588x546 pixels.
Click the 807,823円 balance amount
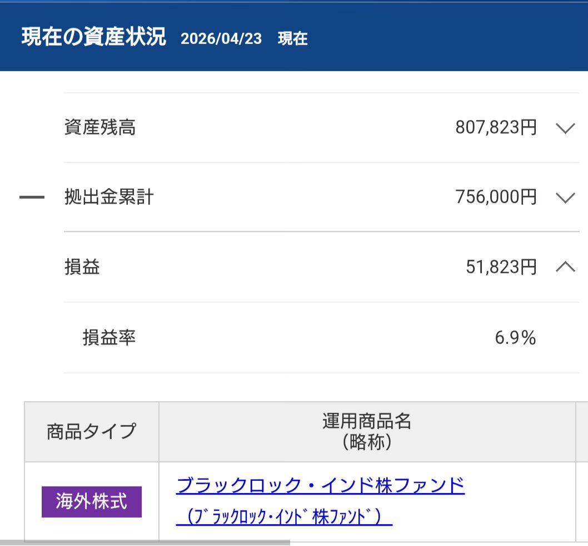496,128
